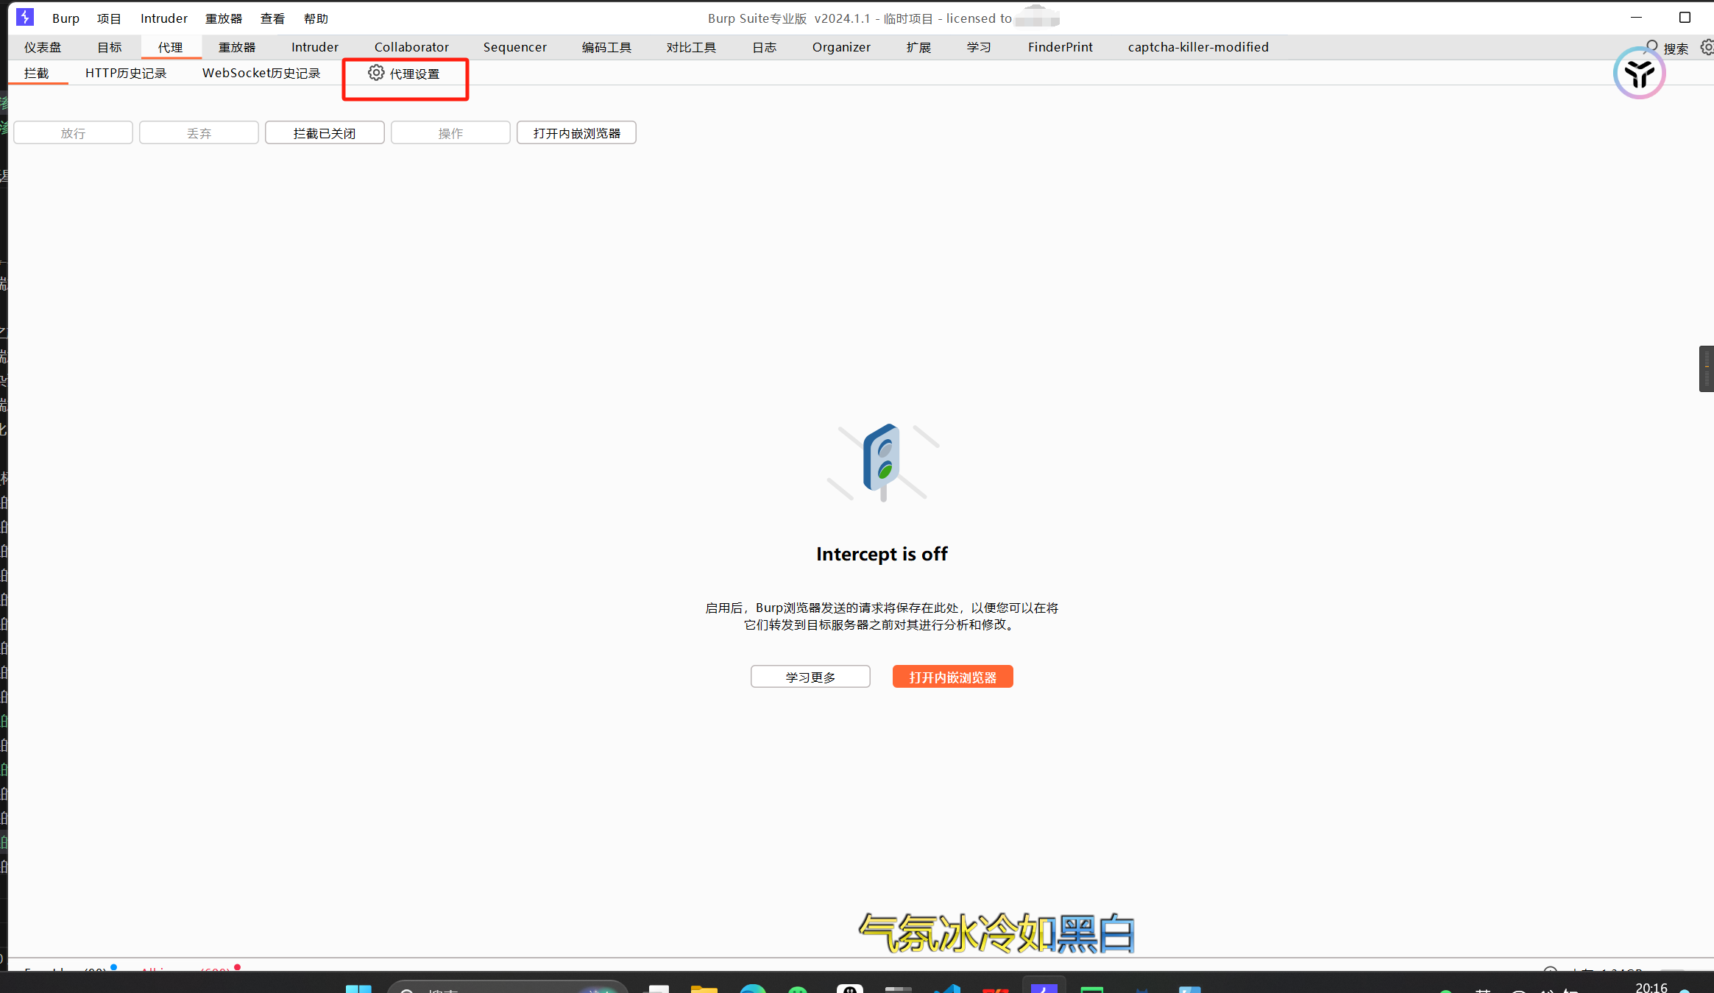Screen dimensions: 1714x993
Task: Open the 查看 menu
Action: 272,18
